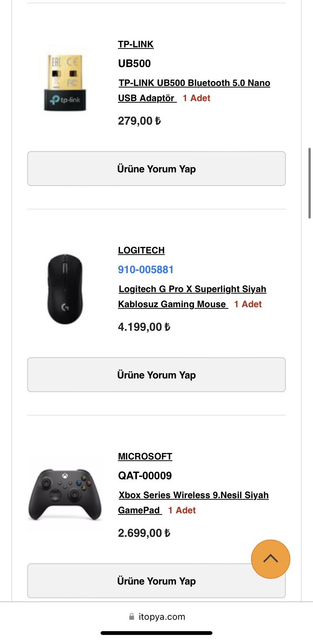Screen dimensions: 313x641
Task: Tap the Logitech mouse product image
Action: click(x=65, y=289)
